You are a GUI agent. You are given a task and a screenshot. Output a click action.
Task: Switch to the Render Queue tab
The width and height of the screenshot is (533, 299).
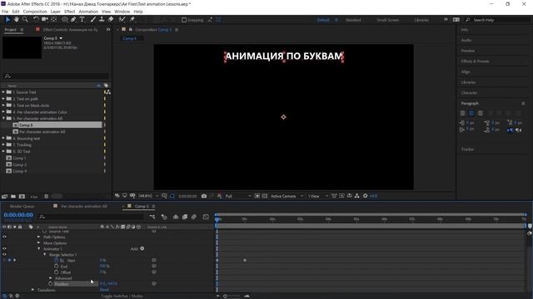[x=22, y=206]
